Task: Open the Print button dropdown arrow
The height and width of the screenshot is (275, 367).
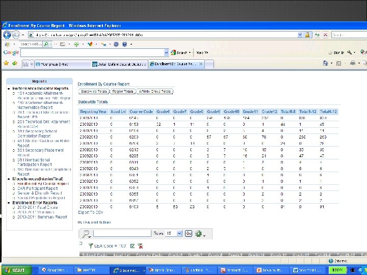Action: (359, 63)
